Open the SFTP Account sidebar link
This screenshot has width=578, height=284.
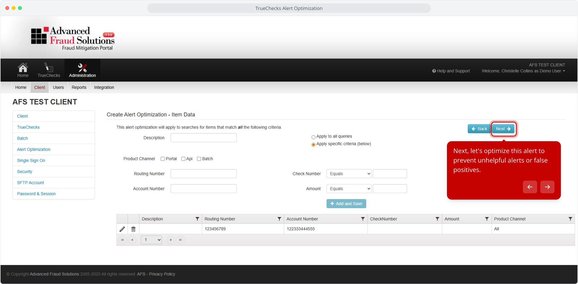[x=30, y=183]
